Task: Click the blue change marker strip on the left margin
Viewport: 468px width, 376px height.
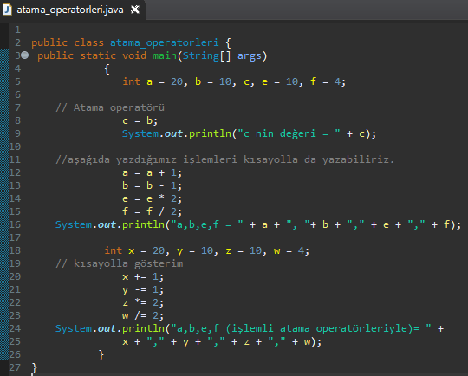Action: click(4, 204)
